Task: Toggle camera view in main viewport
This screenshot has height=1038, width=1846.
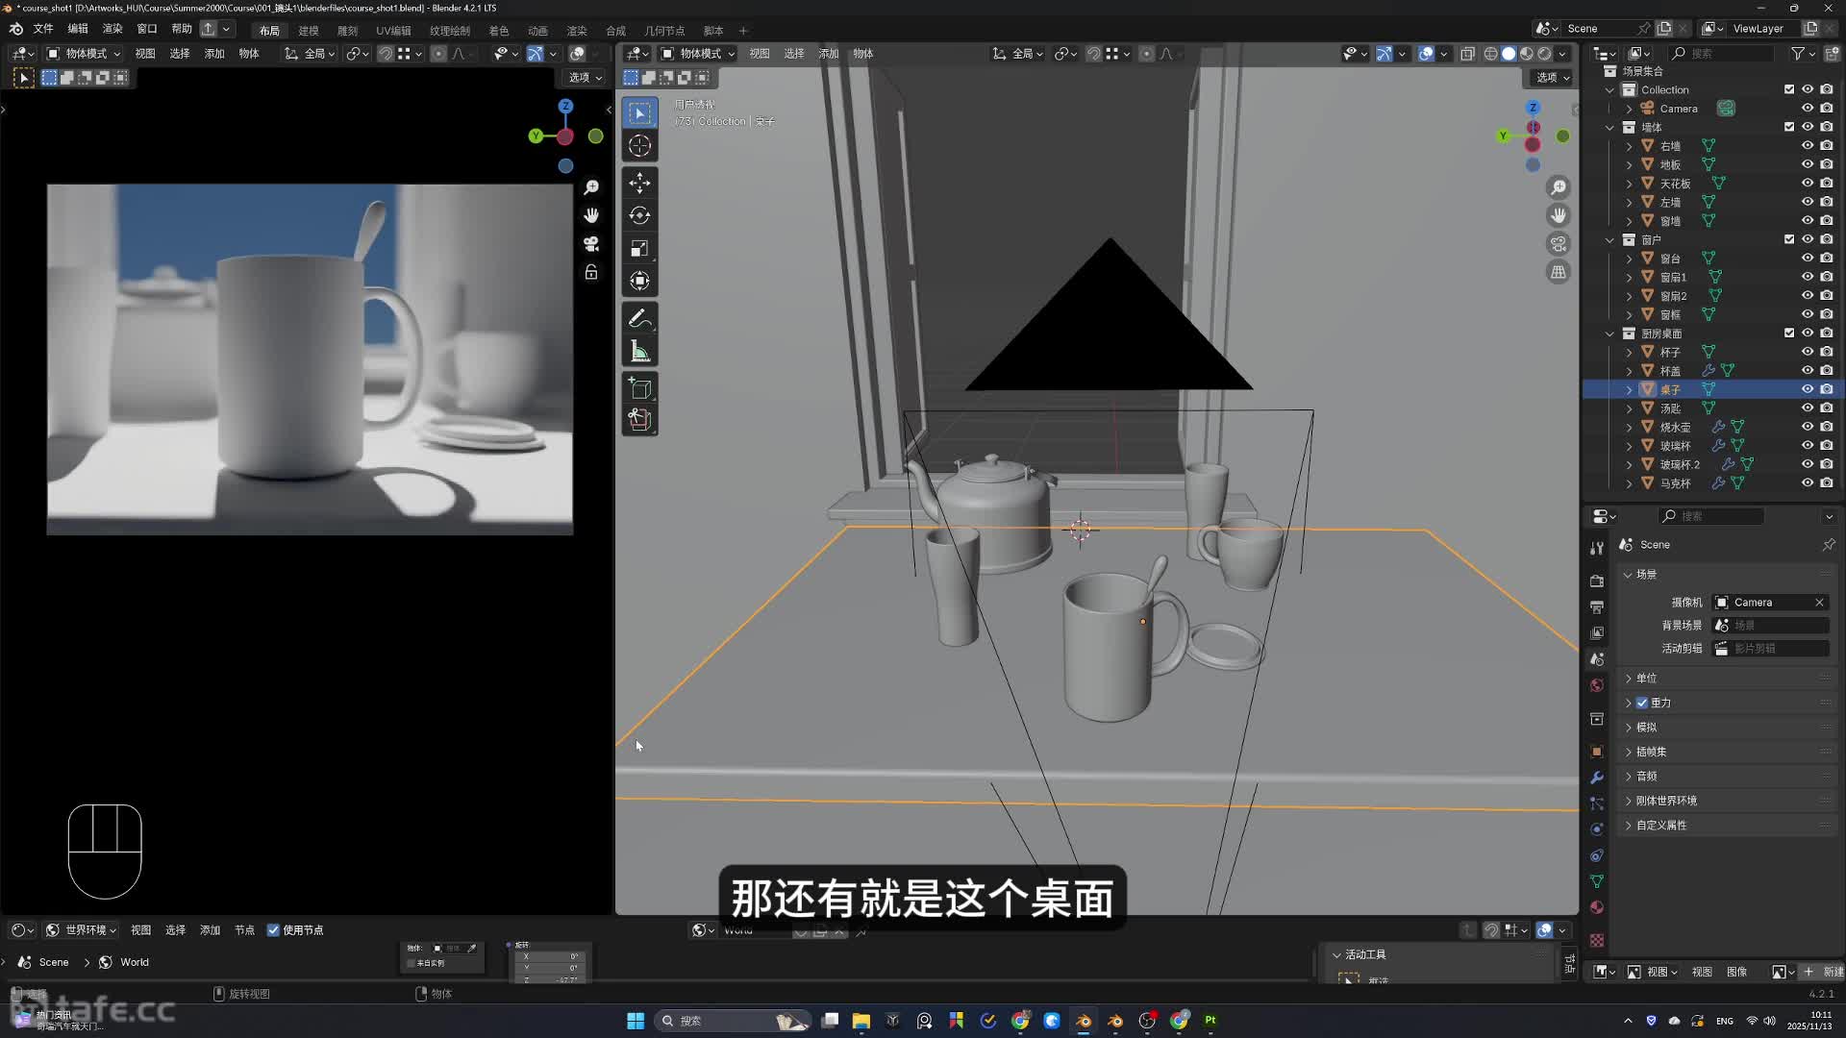Action: click(x=1558, y=244)
